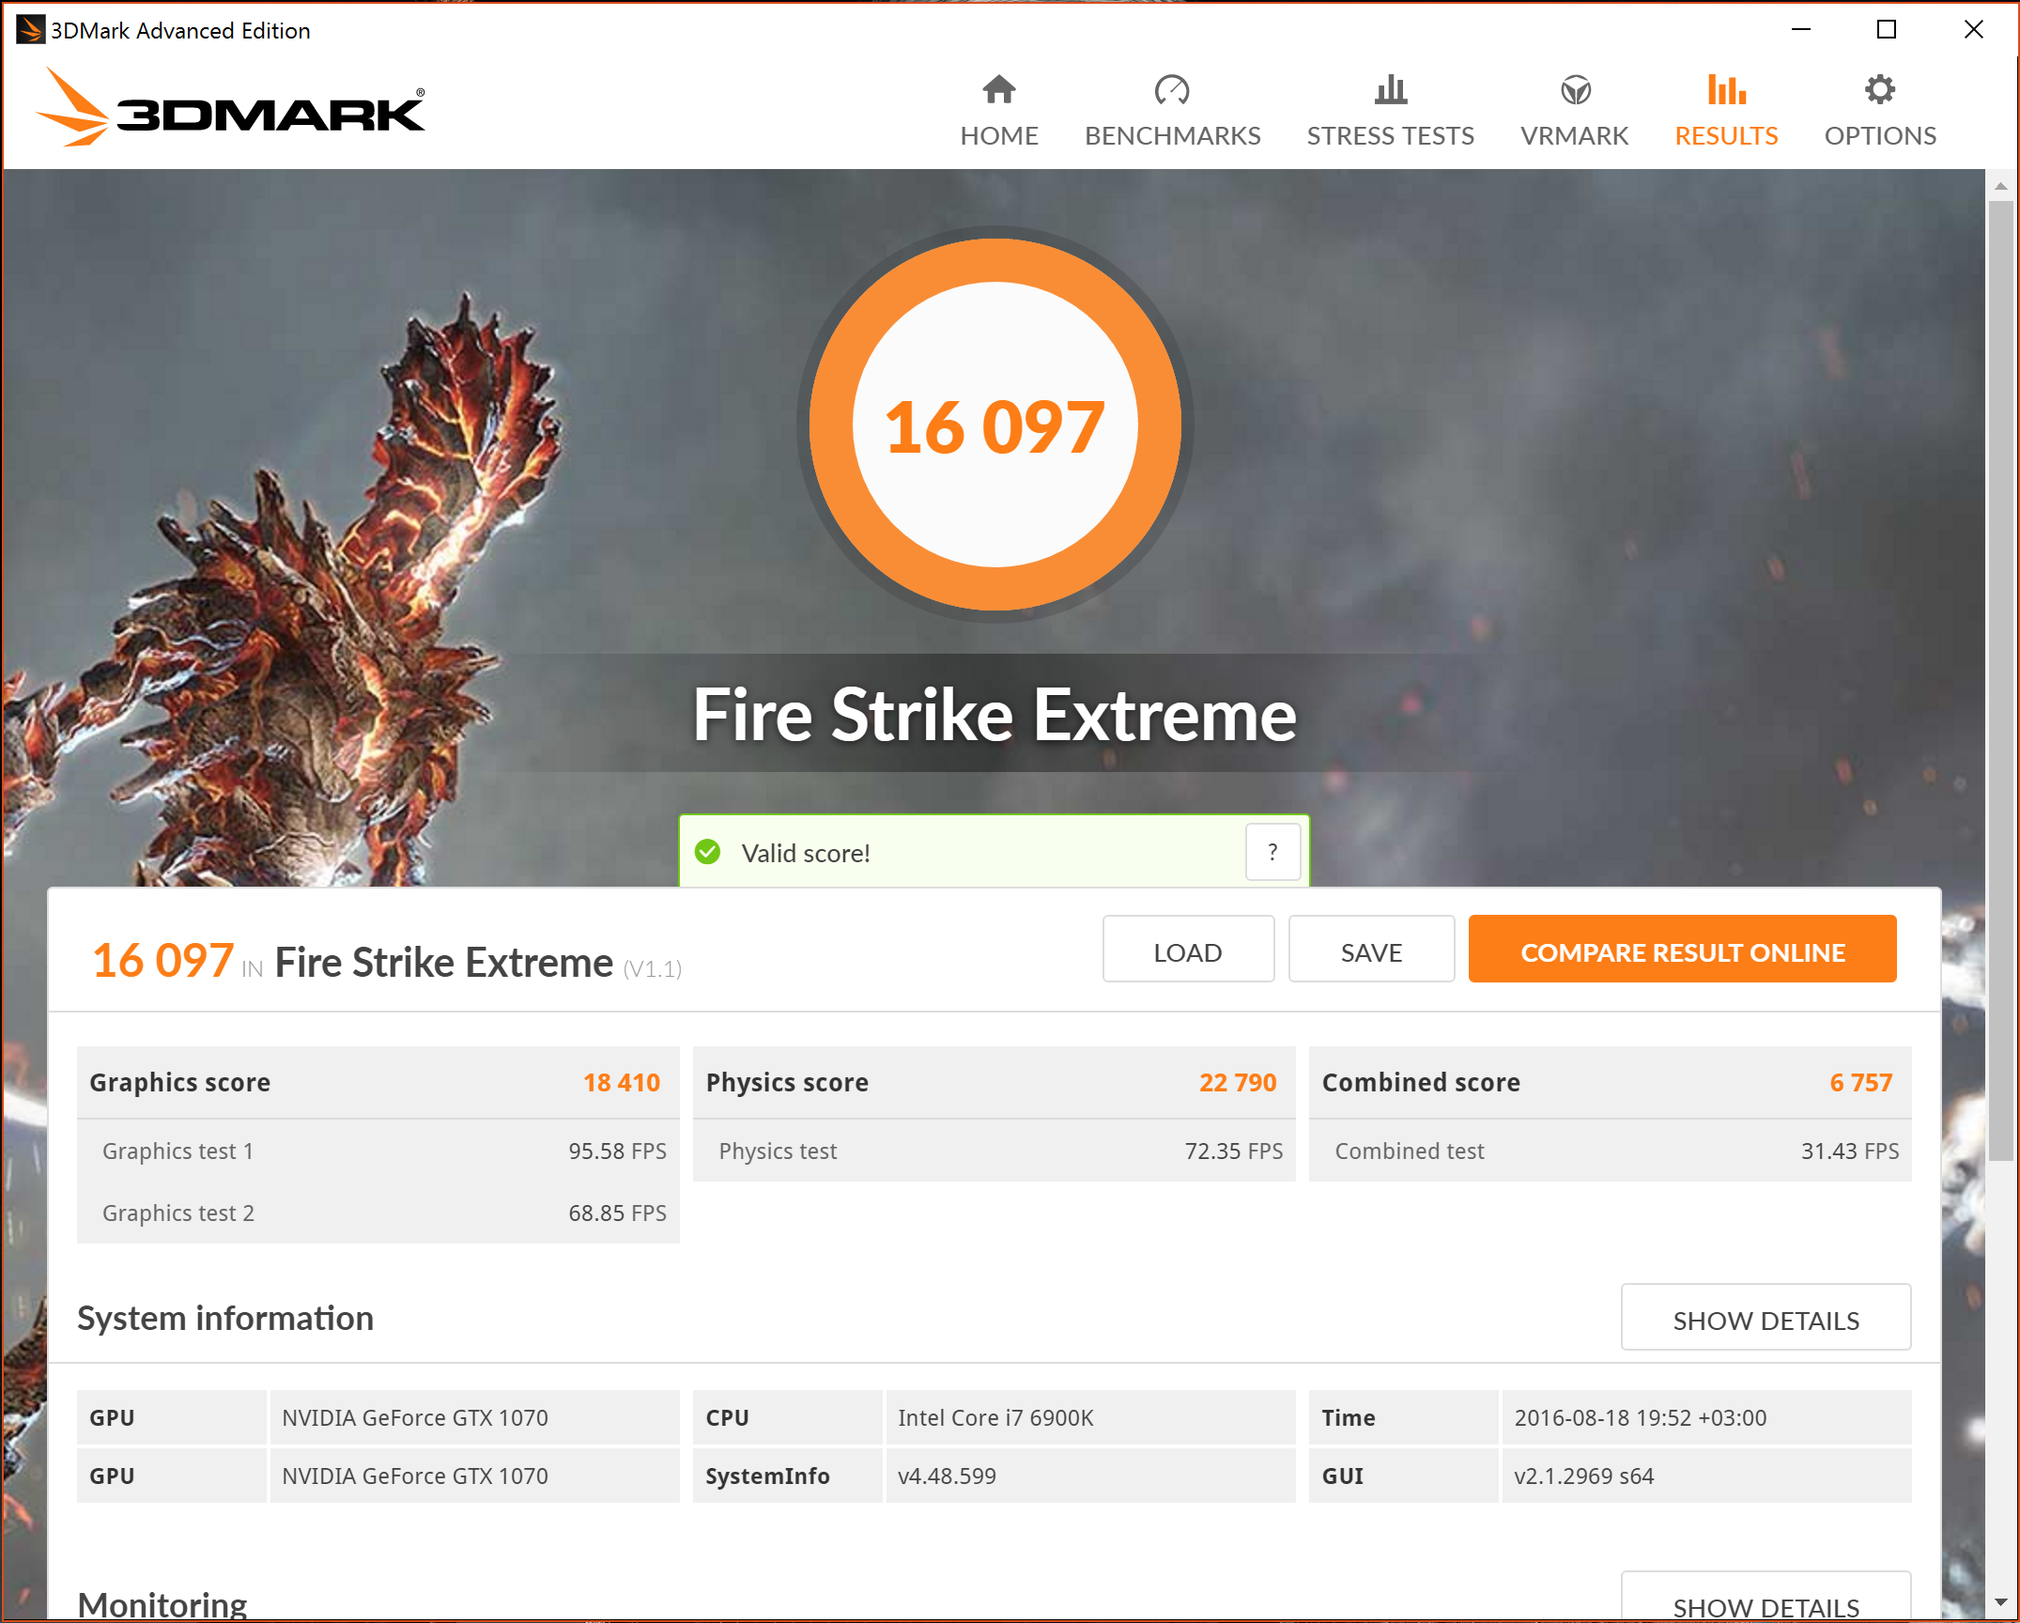The image size is (2020, 1623).
Task: Show details for System information
Action: click(1765, 1320)
